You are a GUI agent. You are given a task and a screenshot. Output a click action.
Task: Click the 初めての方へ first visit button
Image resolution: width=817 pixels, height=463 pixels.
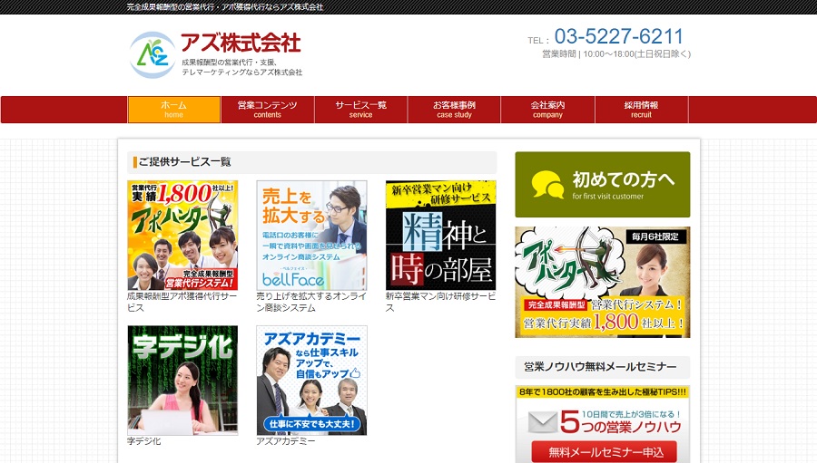(602, 184)
